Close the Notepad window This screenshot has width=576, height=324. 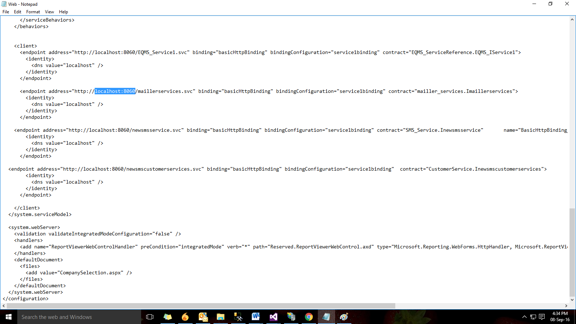tap(567, 4)
